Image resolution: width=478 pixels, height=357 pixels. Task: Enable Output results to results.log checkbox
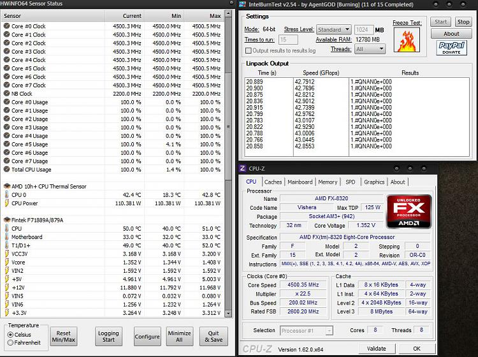pyautogui.click(x=249, y=50)
